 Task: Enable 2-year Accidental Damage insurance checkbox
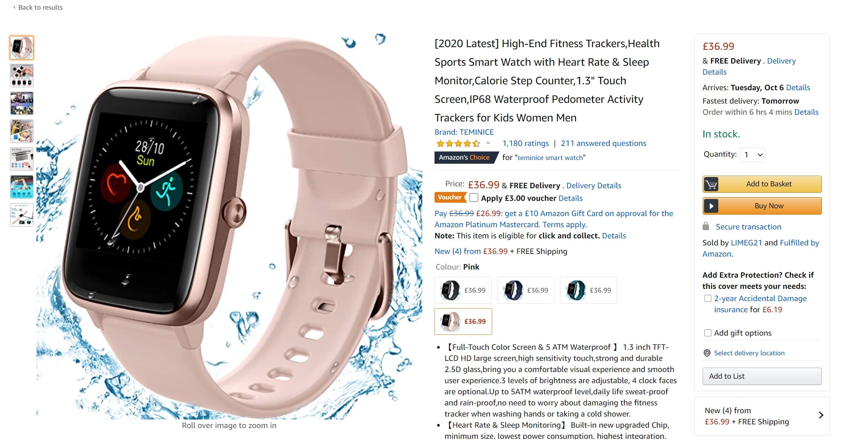pos(707,298)
